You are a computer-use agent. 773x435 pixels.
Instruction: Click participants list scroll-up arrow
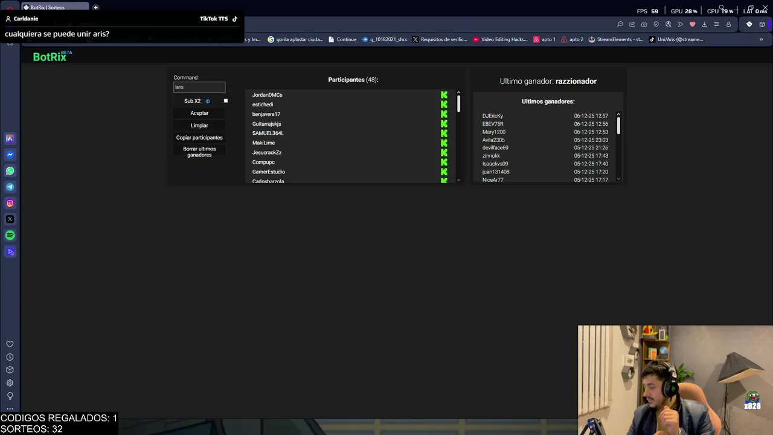pyautogui.click(x=458, y=92)
